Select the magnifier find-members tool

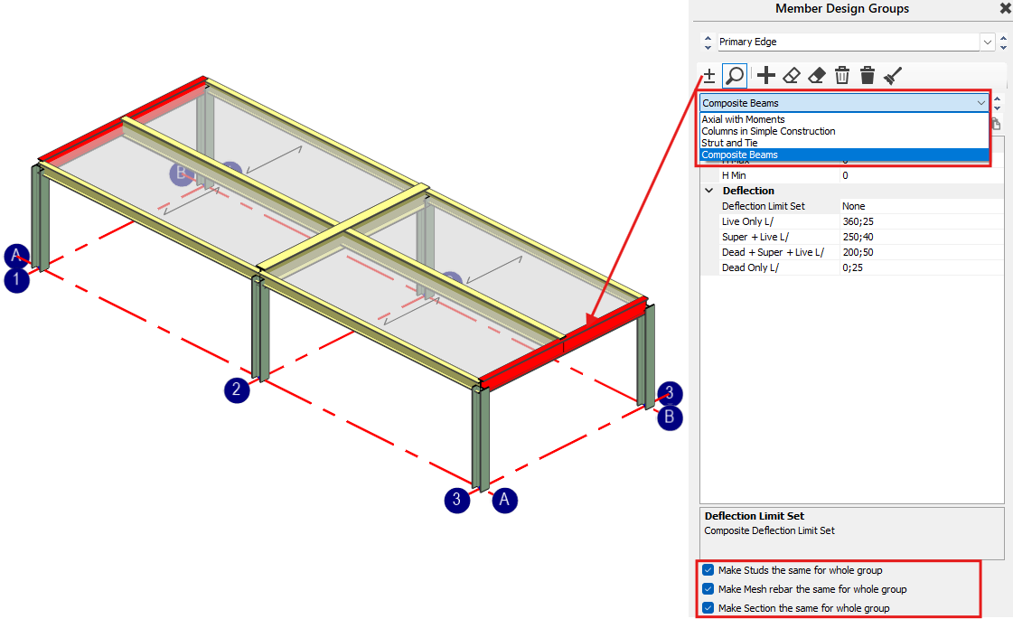click(735, 76)
